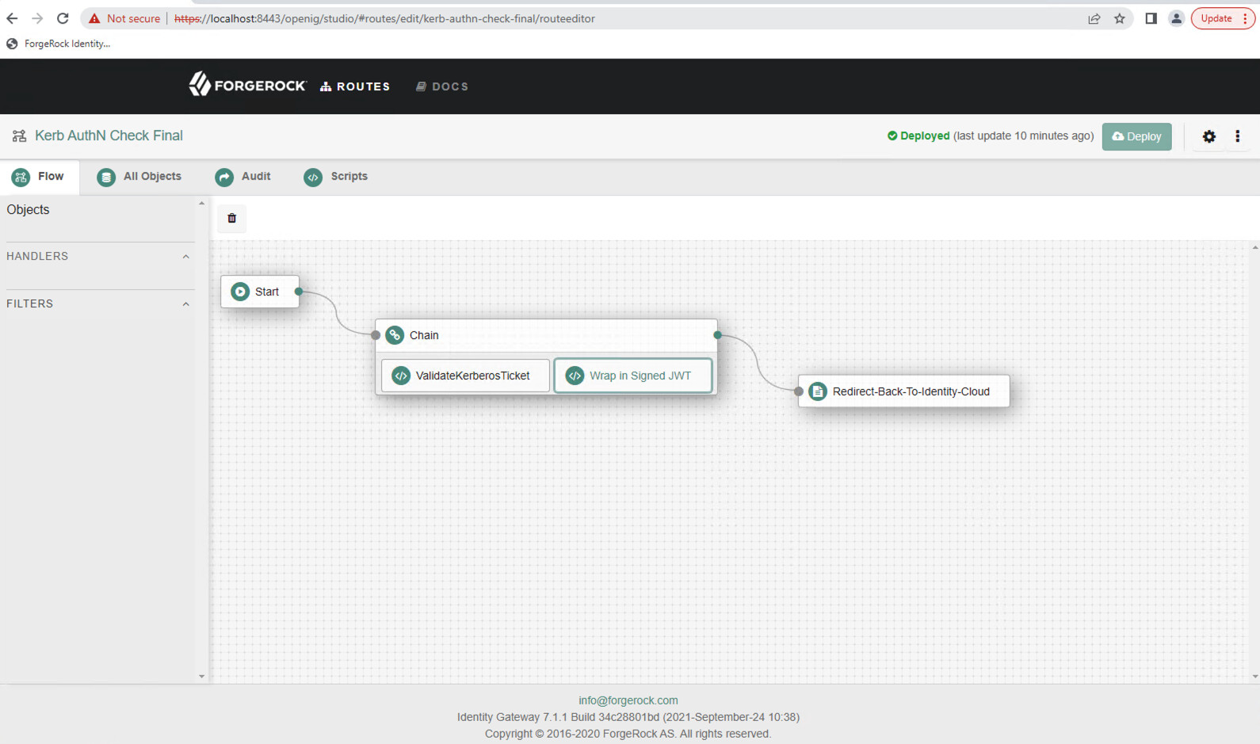Click the Flow tab icon
Viewport: 1260px width, 744px height.
click(x=21, y=177)
